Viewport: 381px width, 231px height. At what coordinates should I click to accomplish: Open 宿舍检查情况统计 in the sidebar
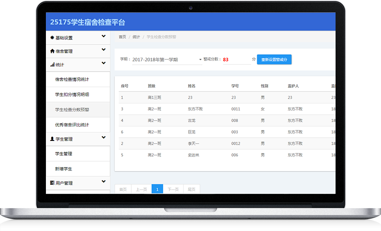click(x=72, y=79)
